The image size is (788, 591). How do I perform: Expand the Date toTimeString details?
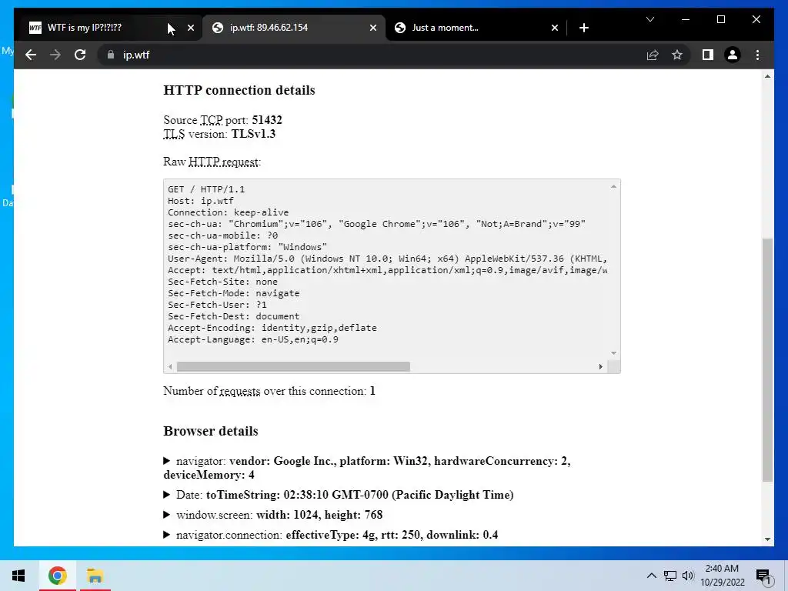coord(167,495)
